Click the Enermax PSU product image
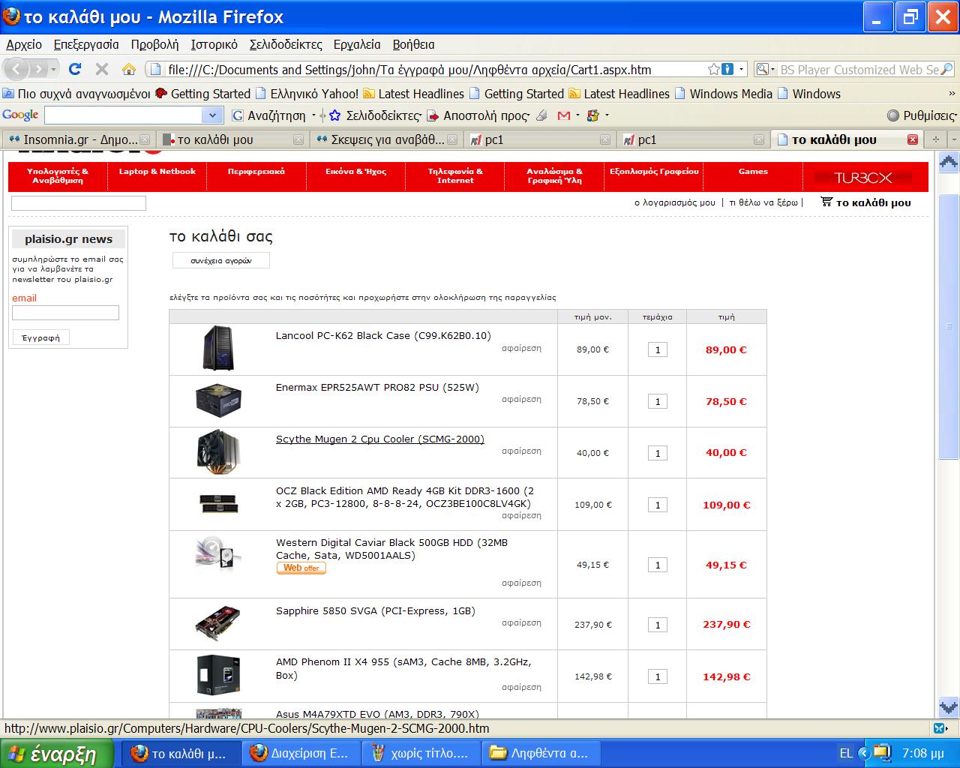Screen dimensions: 960x768 tap(218, 400)
